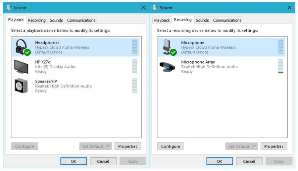Click the Microphone Array level meter
298x171 pixels.
(x=280, y=66)
